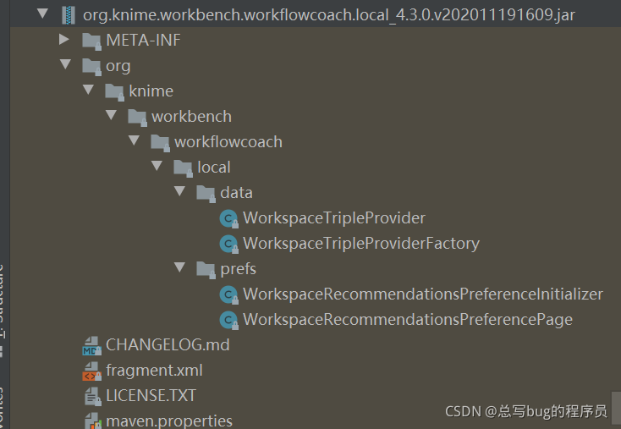This screenshot has height=429, width=621.
Task: Click the jar archive icon
Action: coord(69,15)
